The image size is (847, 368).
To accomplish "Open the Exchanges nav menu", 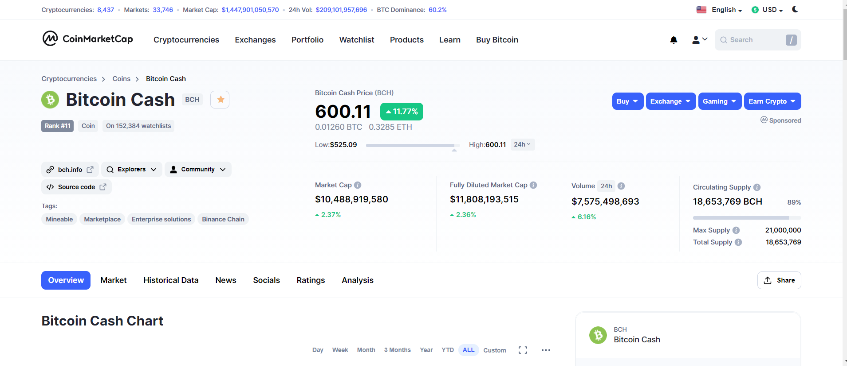I will (x=255, y=40).
